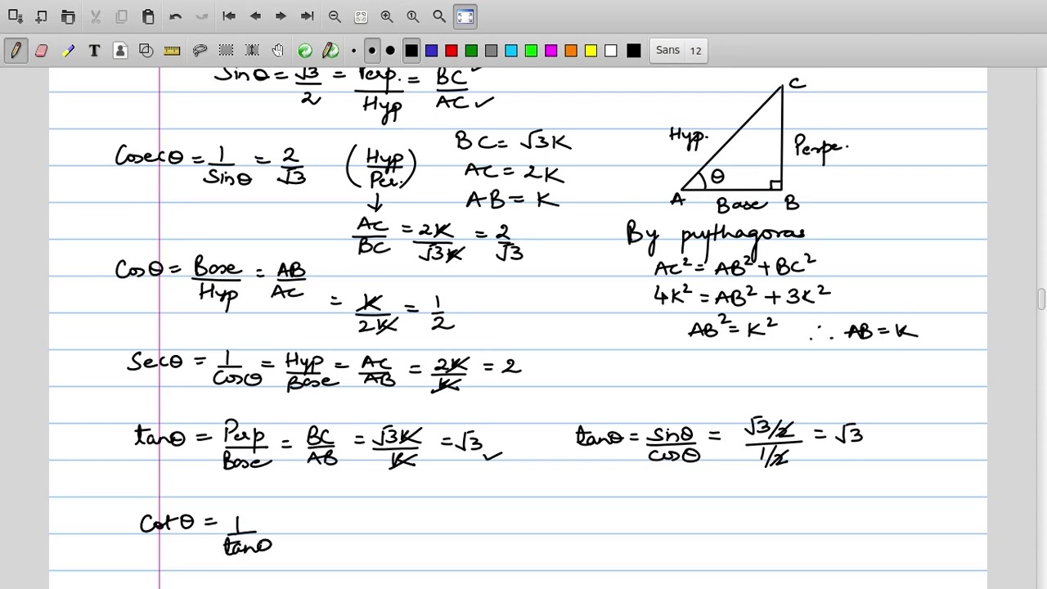
Task: Pick the dark green color swatch
Action: pyautogui.click(x=471, y=51)
